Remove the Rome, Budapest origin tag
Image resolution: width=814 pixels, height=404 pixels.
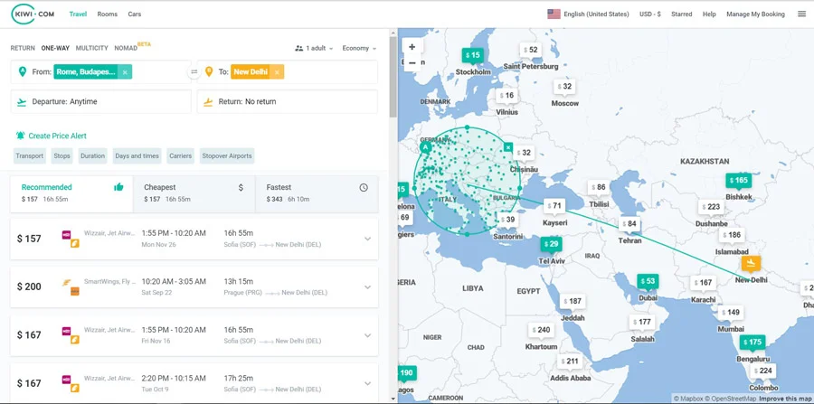pos(125,72)
